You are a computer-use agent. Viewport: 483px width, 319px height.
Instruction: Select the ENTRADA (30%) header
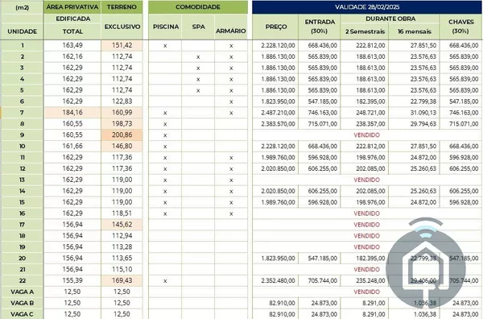point(320,27)
